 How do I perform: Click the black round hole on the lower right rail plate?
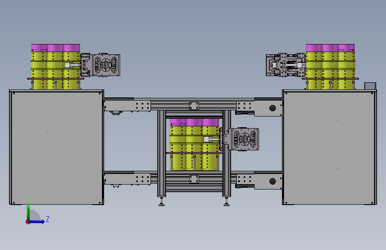tap(272, 181)
